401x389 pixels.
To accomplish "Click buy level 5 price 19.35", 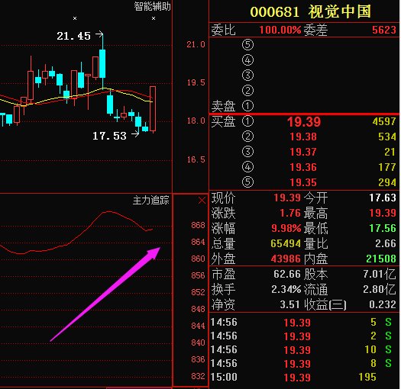I will 303,182.
